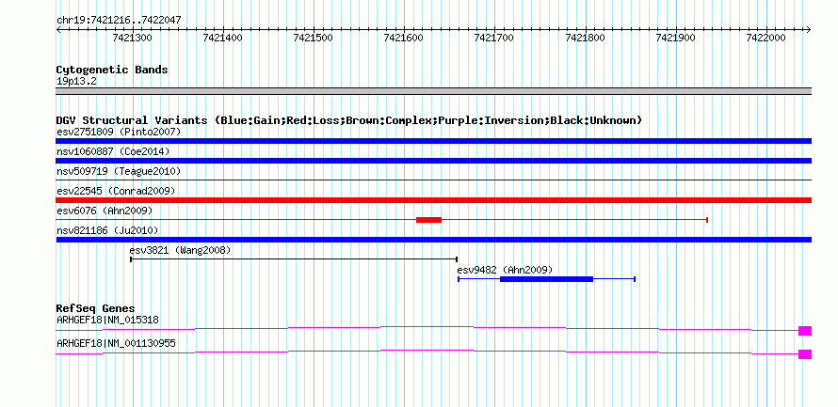Click ruler position 7421800
This screenshot has width=838, height=407.
click(x=586, y=38)
